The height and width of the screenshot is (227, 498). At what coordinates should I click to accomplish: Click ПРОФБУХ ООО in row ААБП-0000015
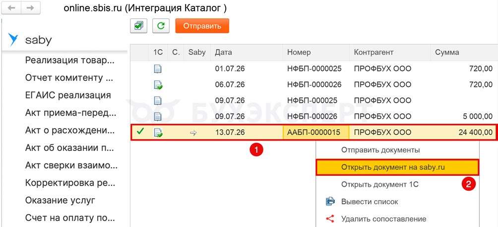click(x=383, y=132)
